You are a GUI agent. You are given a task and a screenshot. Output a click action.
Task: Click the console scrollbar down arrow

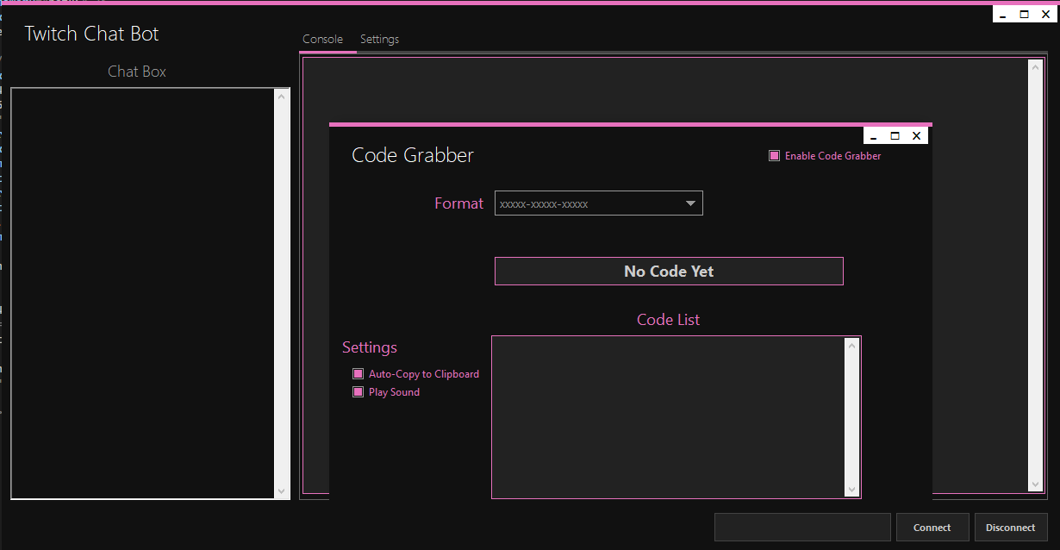click(1036, 484)
